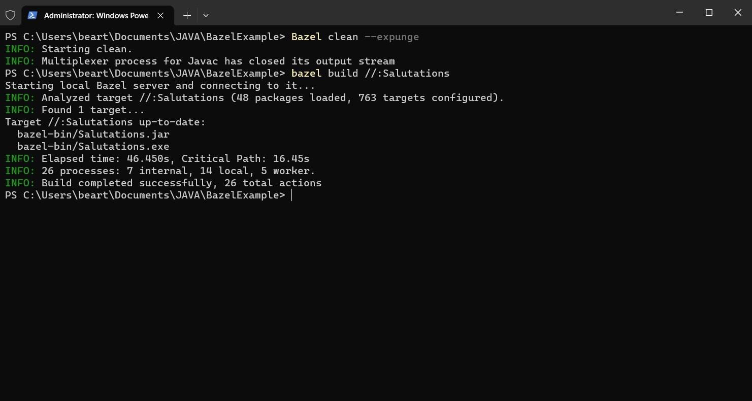Click the bazel-bin/Salutations.jar output path
The image size is (752, 401).
pos(92,134)
